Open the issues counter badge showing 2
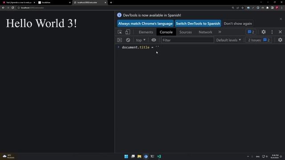This screenshot has width=285, height=160. [x=251, y=32]
